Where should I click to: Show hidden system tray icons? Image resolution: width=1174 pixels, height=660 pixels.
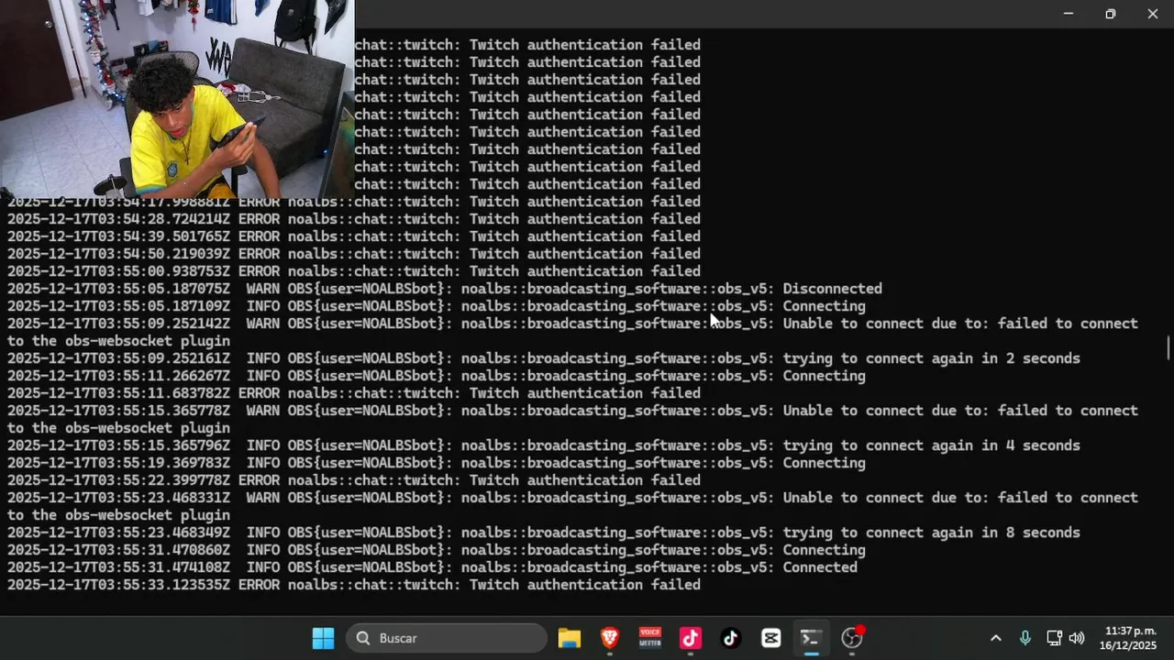point(996,638)
